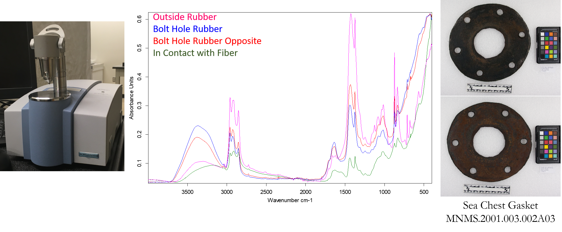Viewport: 562px width, 232px height.
Task: Click the "Outside Rubber" legend label
Action: (x=184, y=17)
